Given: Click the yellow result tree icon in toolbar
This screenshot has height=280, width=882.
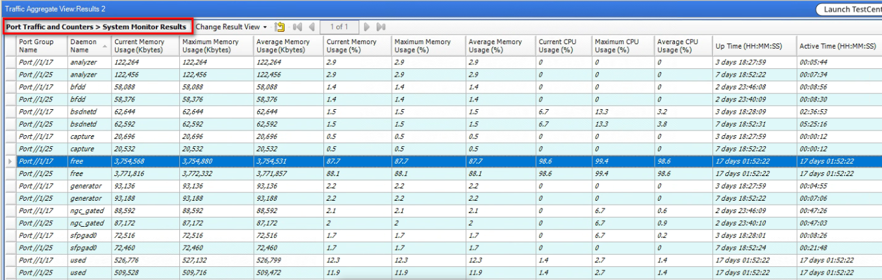Looking at the screenshot, I should pyautogui.click(x=280, y=27).
